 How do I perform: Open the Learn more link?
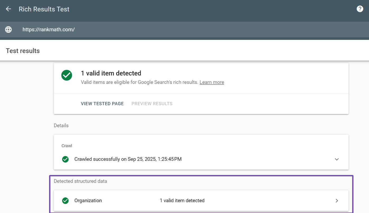(x=212, y=82)
